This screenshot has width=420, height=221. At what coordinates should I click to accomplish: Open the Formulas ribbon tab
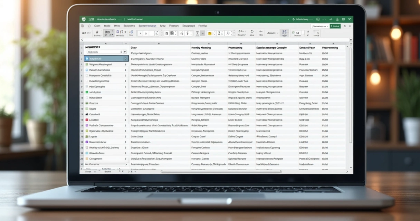click(174, 26)
